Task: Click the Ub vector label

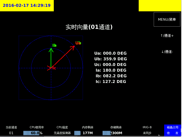Action: click(78, 43)
